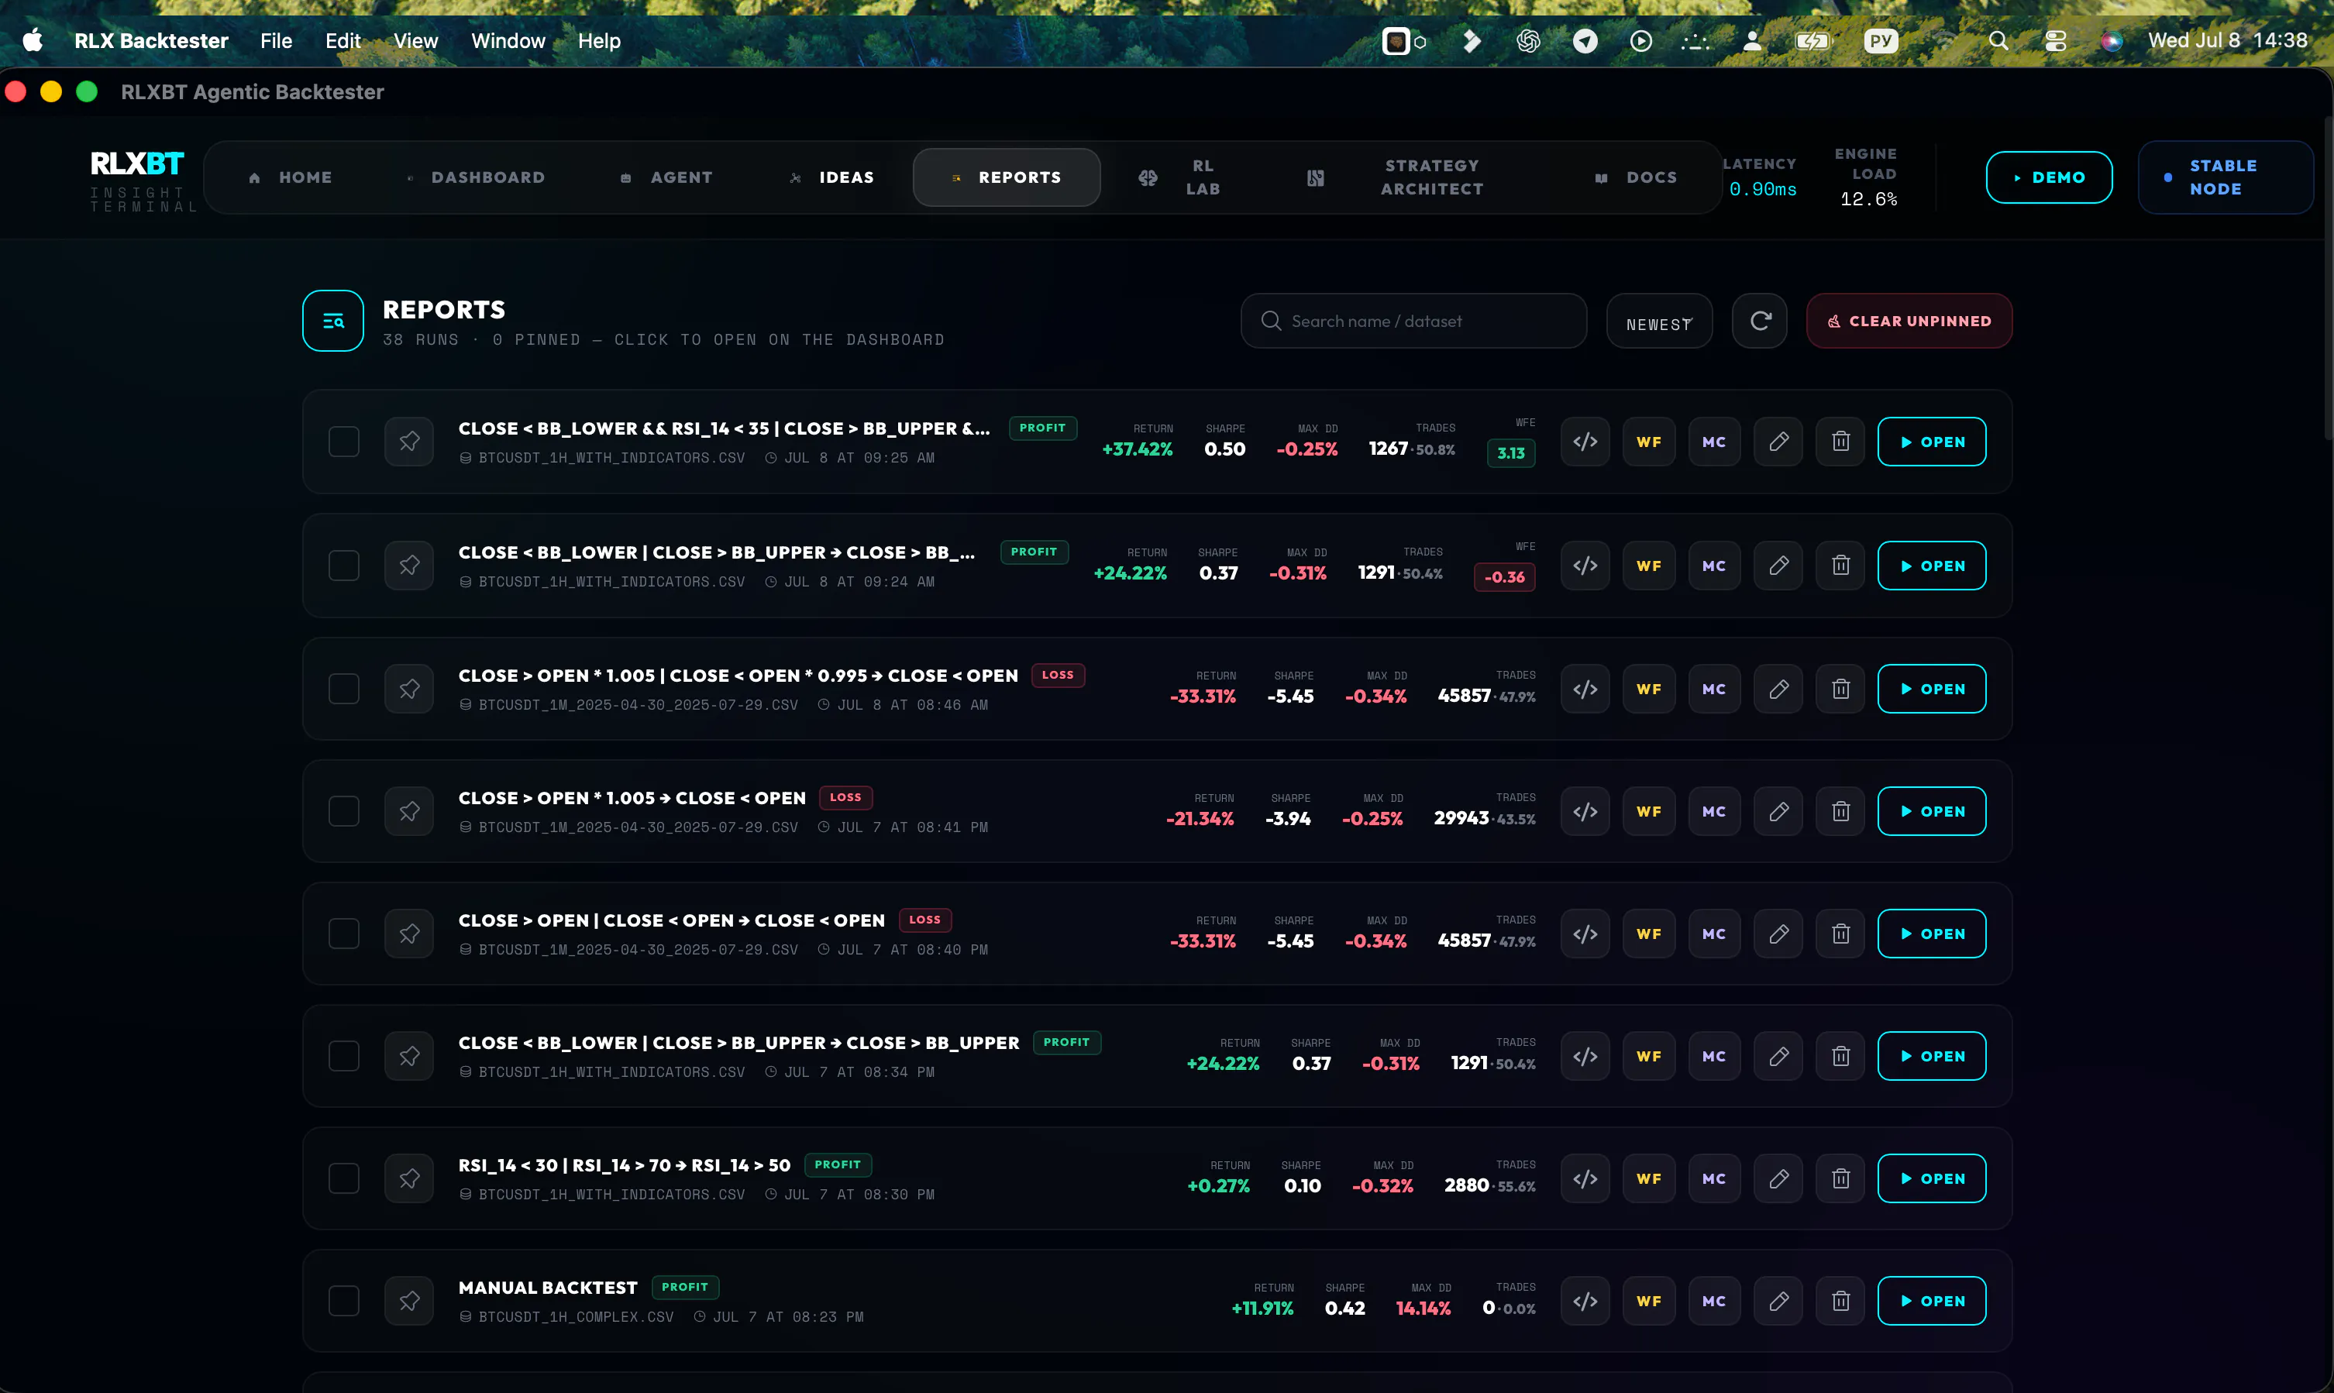The image size is (2334, 1393).
Task: Open Siri from the menu bar
Action: pos(2112,40)
